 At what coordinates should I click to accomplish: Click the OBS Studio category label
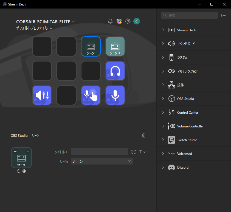pyautogui.click(x=185, y=99)
